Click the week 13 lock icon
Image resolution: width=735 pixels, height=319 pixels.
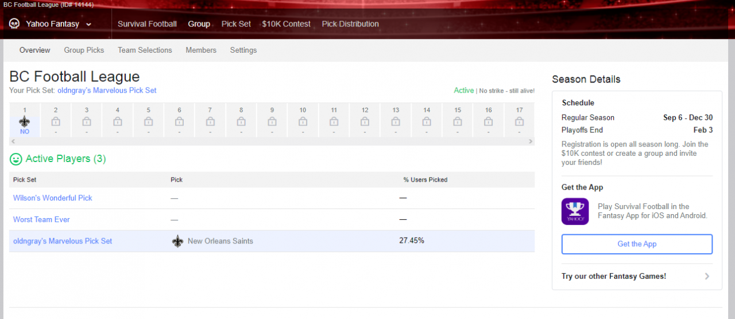tap(396, 121)
